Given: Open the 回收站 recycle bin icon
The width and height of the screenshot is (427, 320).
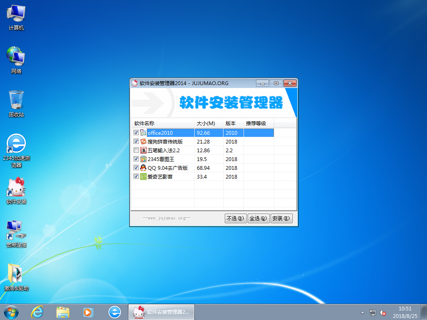Looking at the screenshot, I should [x=16, y=103].
